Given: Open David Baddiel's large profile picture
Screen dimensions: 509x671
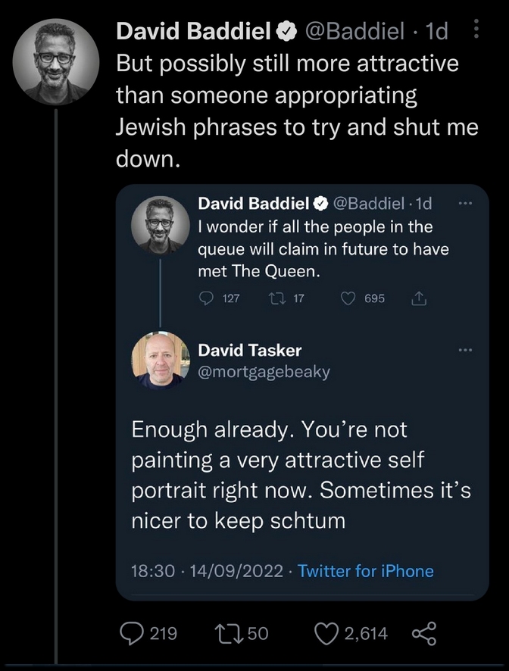Looking at the screenshot, I should pos(56,61).
